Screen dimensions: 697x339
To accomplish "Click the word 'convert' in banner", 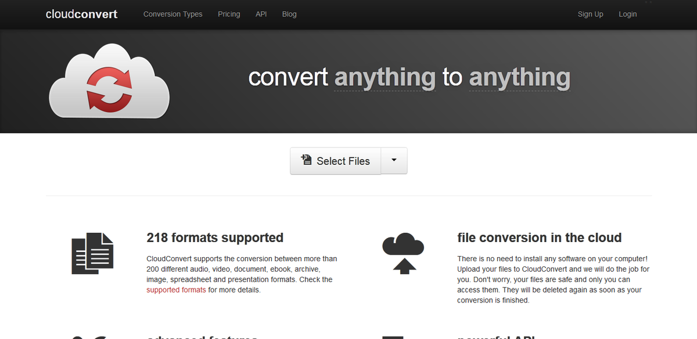I will 289,78.
